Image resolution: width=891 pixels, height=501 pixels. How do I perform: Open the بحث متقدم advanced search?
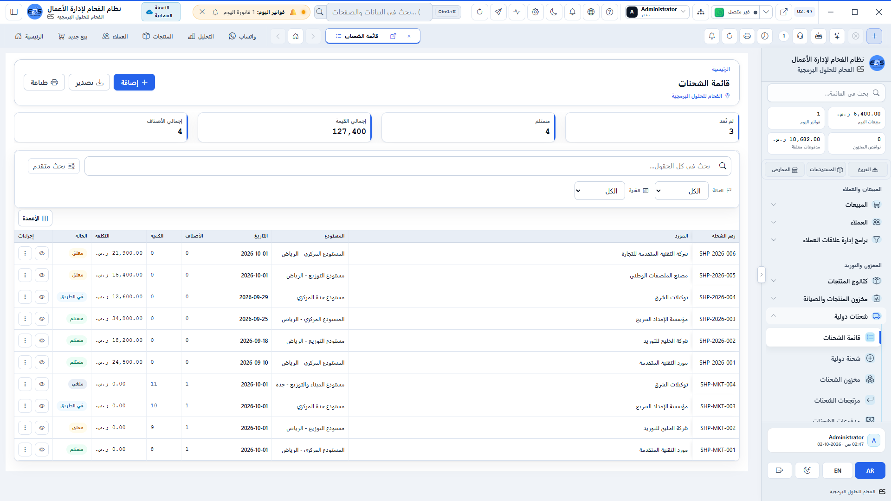pyautogui.click(x=54, y=166)
